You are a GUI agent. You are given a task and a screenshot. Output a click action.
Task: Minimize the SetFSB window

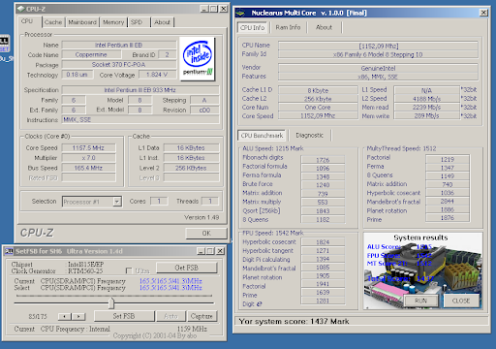[201, 251]
